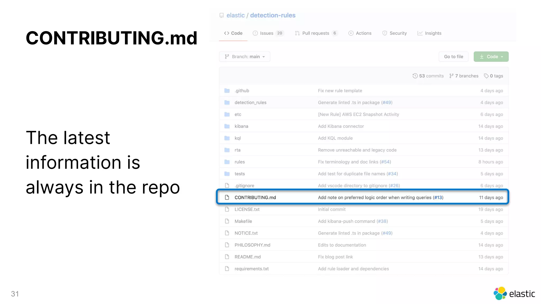Click the rules folder icon

(227, 162)
